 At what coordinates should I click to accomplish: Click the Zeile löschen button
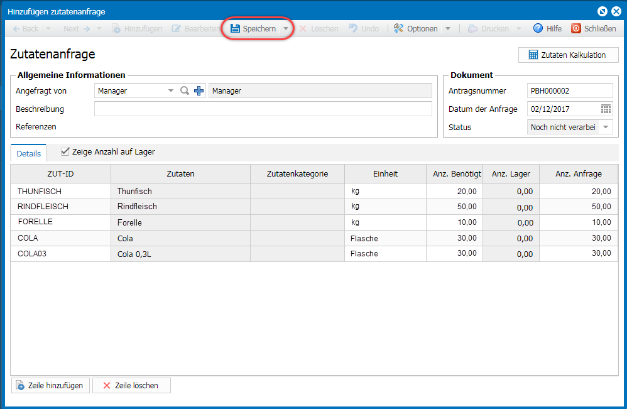[x=131, y=385]
